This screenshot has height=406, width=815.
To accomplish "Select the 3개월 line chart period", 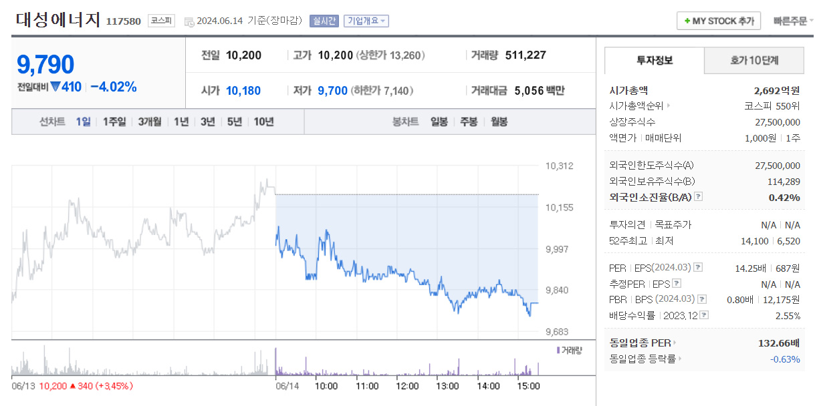I will [150, 122].
